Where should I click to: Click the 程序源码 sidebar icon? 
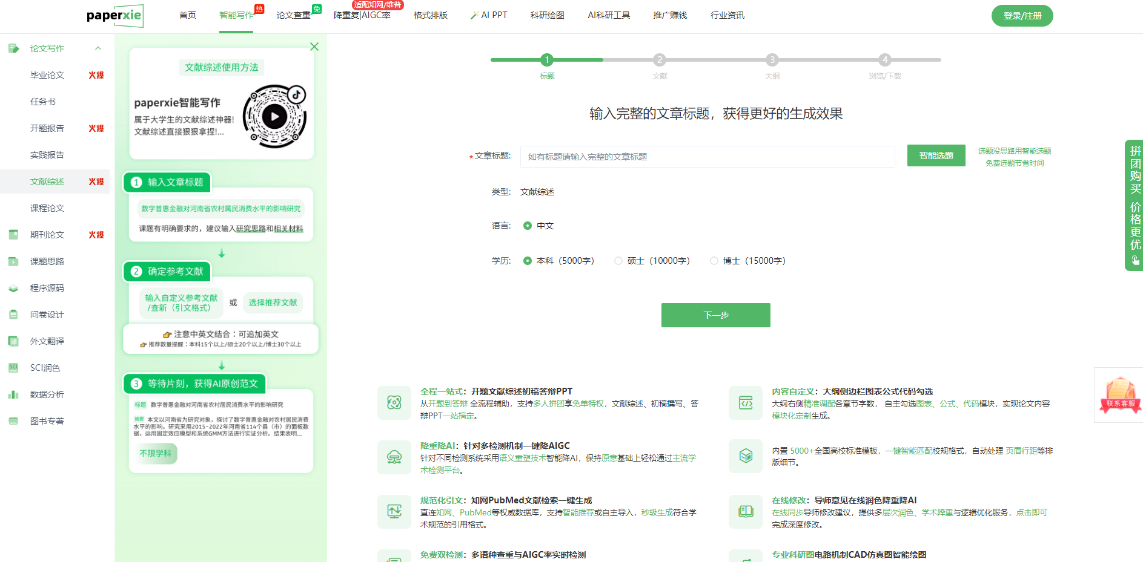coord(13,288)
